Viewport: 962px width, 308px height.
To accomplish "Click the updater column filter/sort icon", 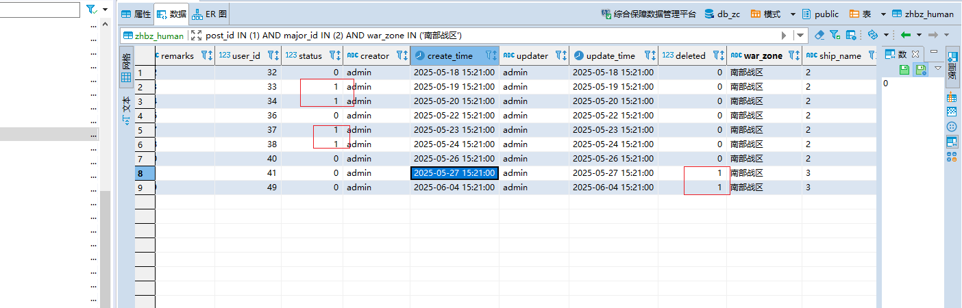I will point(560,55).
